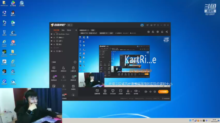
Task: Open the screen orientation dropdown
Action: tap(103, 33)
